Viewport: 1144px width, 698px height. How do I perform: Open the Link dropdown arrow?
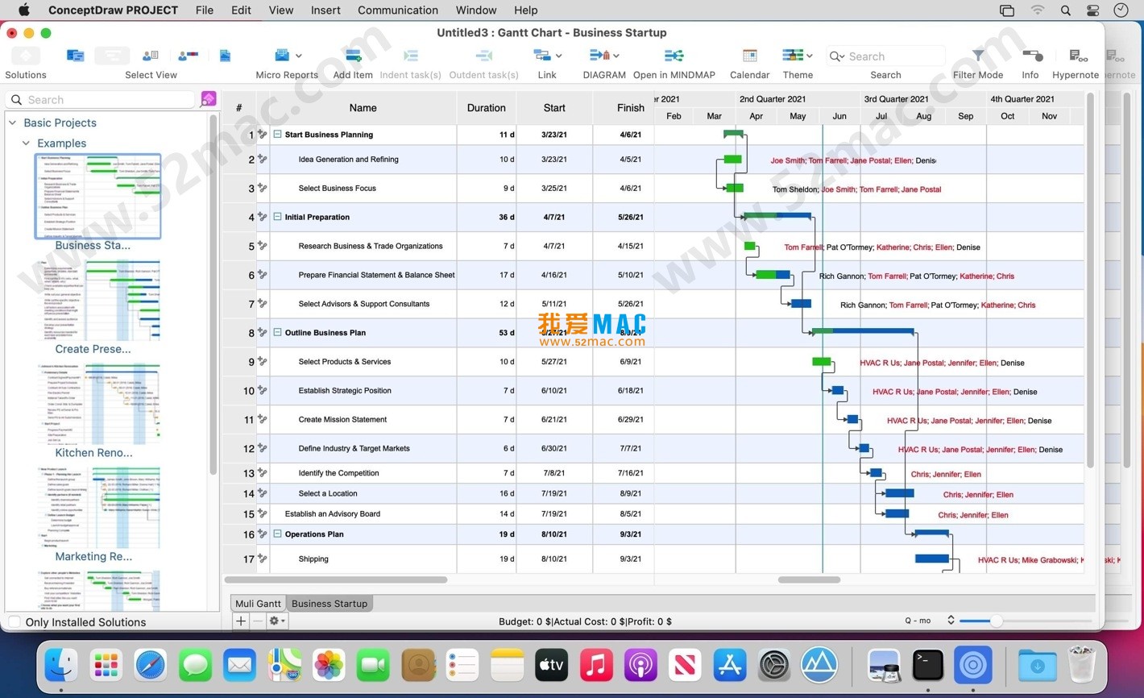click(x=558, y=56)
